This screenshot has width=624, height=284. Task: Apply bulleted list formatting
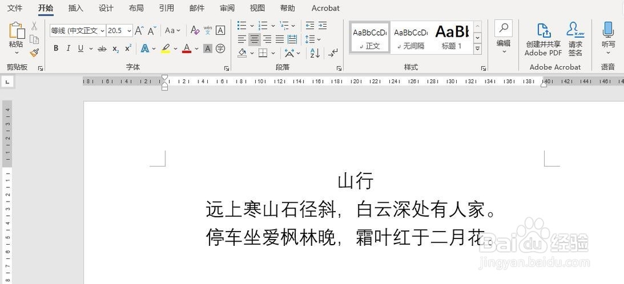241,26
